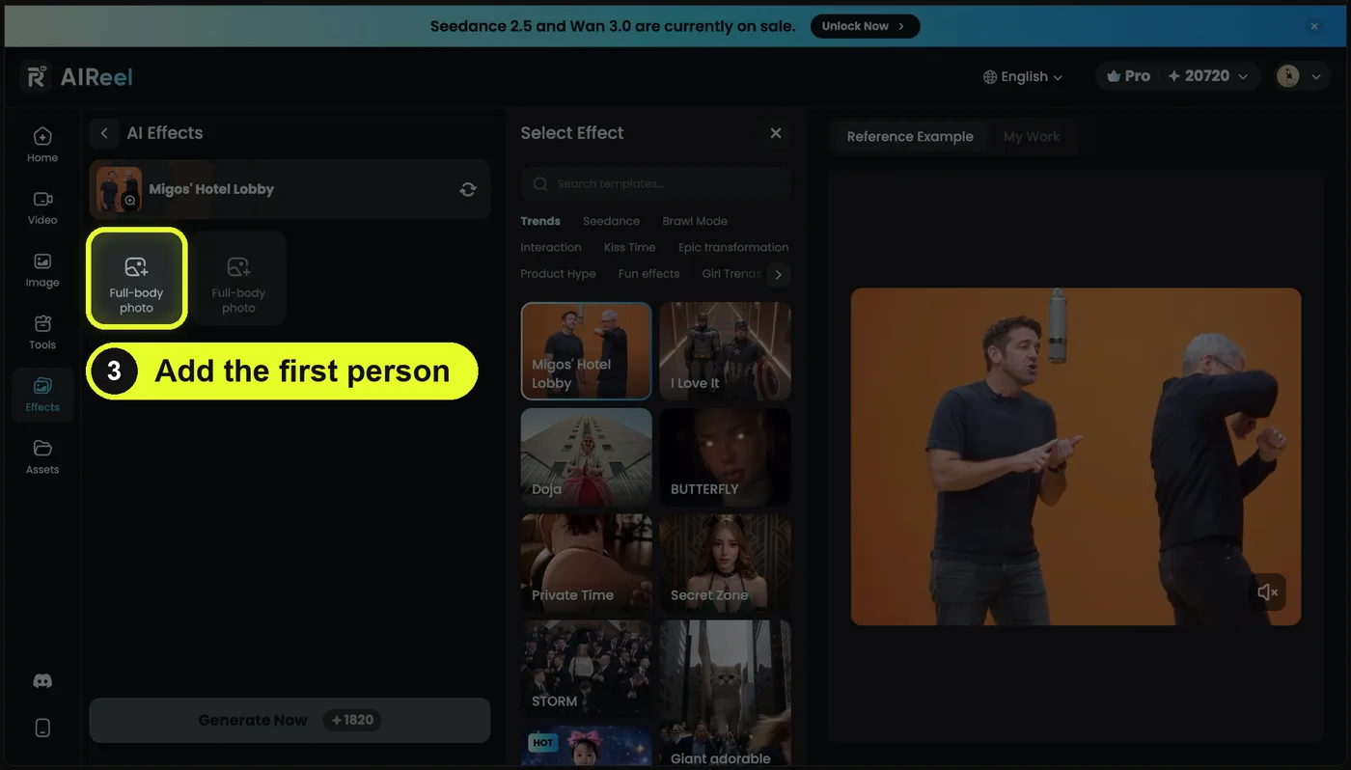1351x770 pixels.
Task: Add the second Full-body photo
Action: click(x=238, y=278)
